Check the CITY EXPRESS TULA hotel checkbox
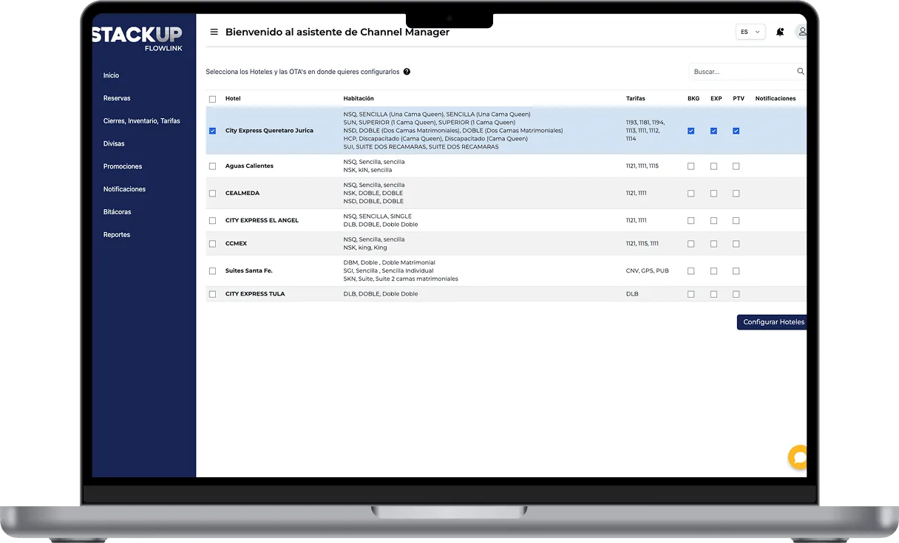The height and width of the screenshot is (543, 899). click(213, 294)
